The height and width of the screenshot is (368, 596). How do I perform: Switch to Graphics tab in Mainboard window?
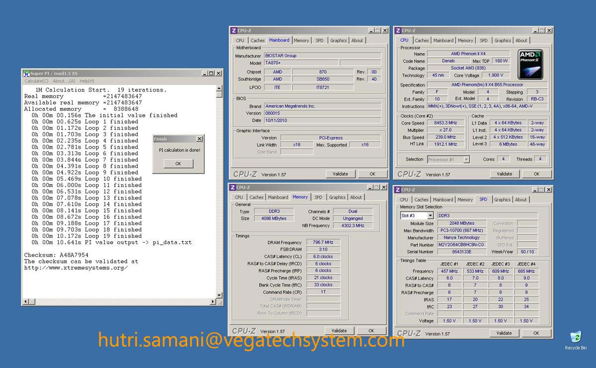point(338,41)
